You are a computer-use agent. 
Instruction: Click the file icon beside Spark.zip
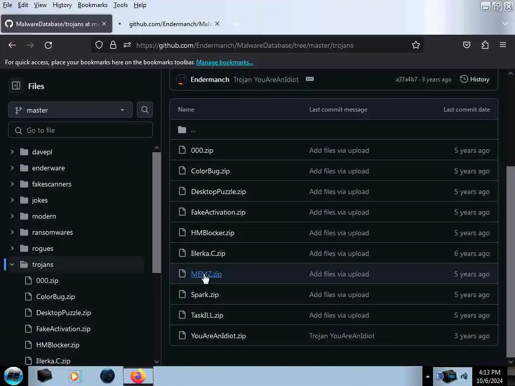click(182, 294)
